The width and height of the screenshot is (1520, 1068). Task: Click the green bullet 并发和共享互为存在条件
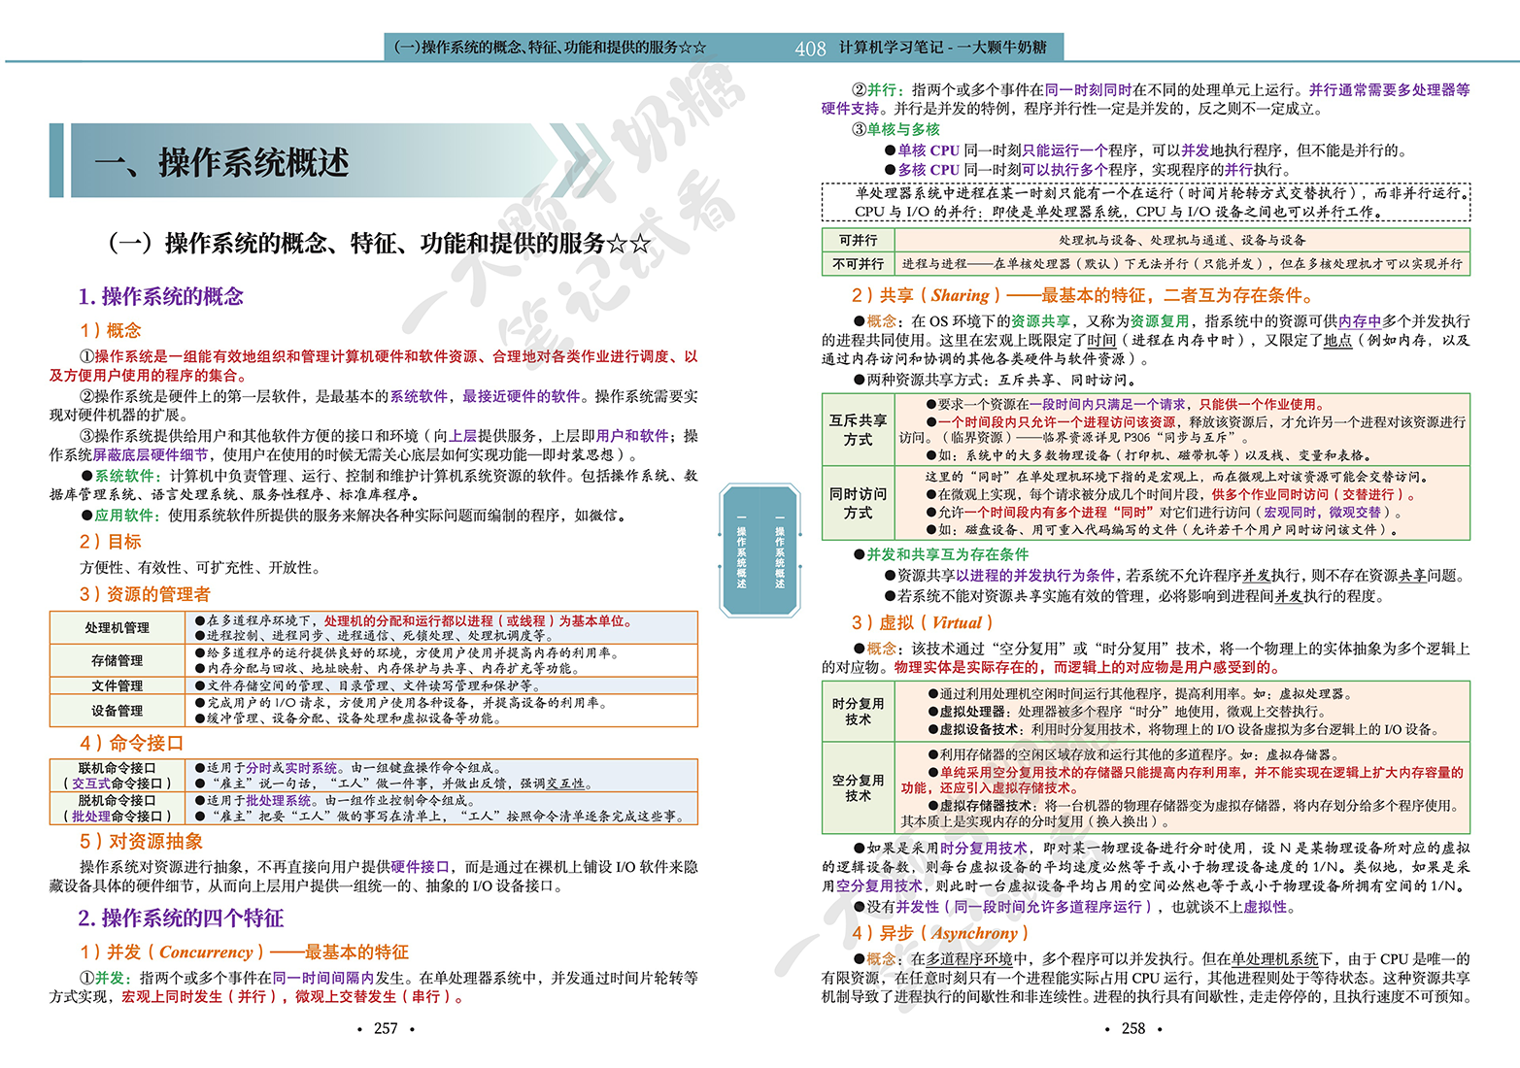point(947,554)
